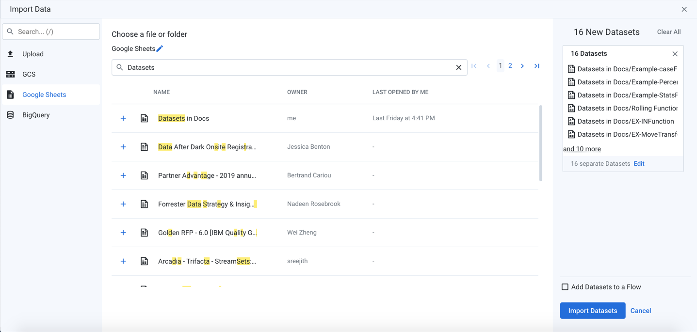
Task: Click the left sidebar Search field
Action: coord(51,32)
